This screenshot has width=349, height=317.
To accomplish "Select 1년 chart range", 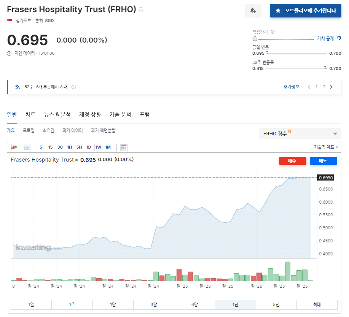I will pyautogui.click(x=235, y=304).
